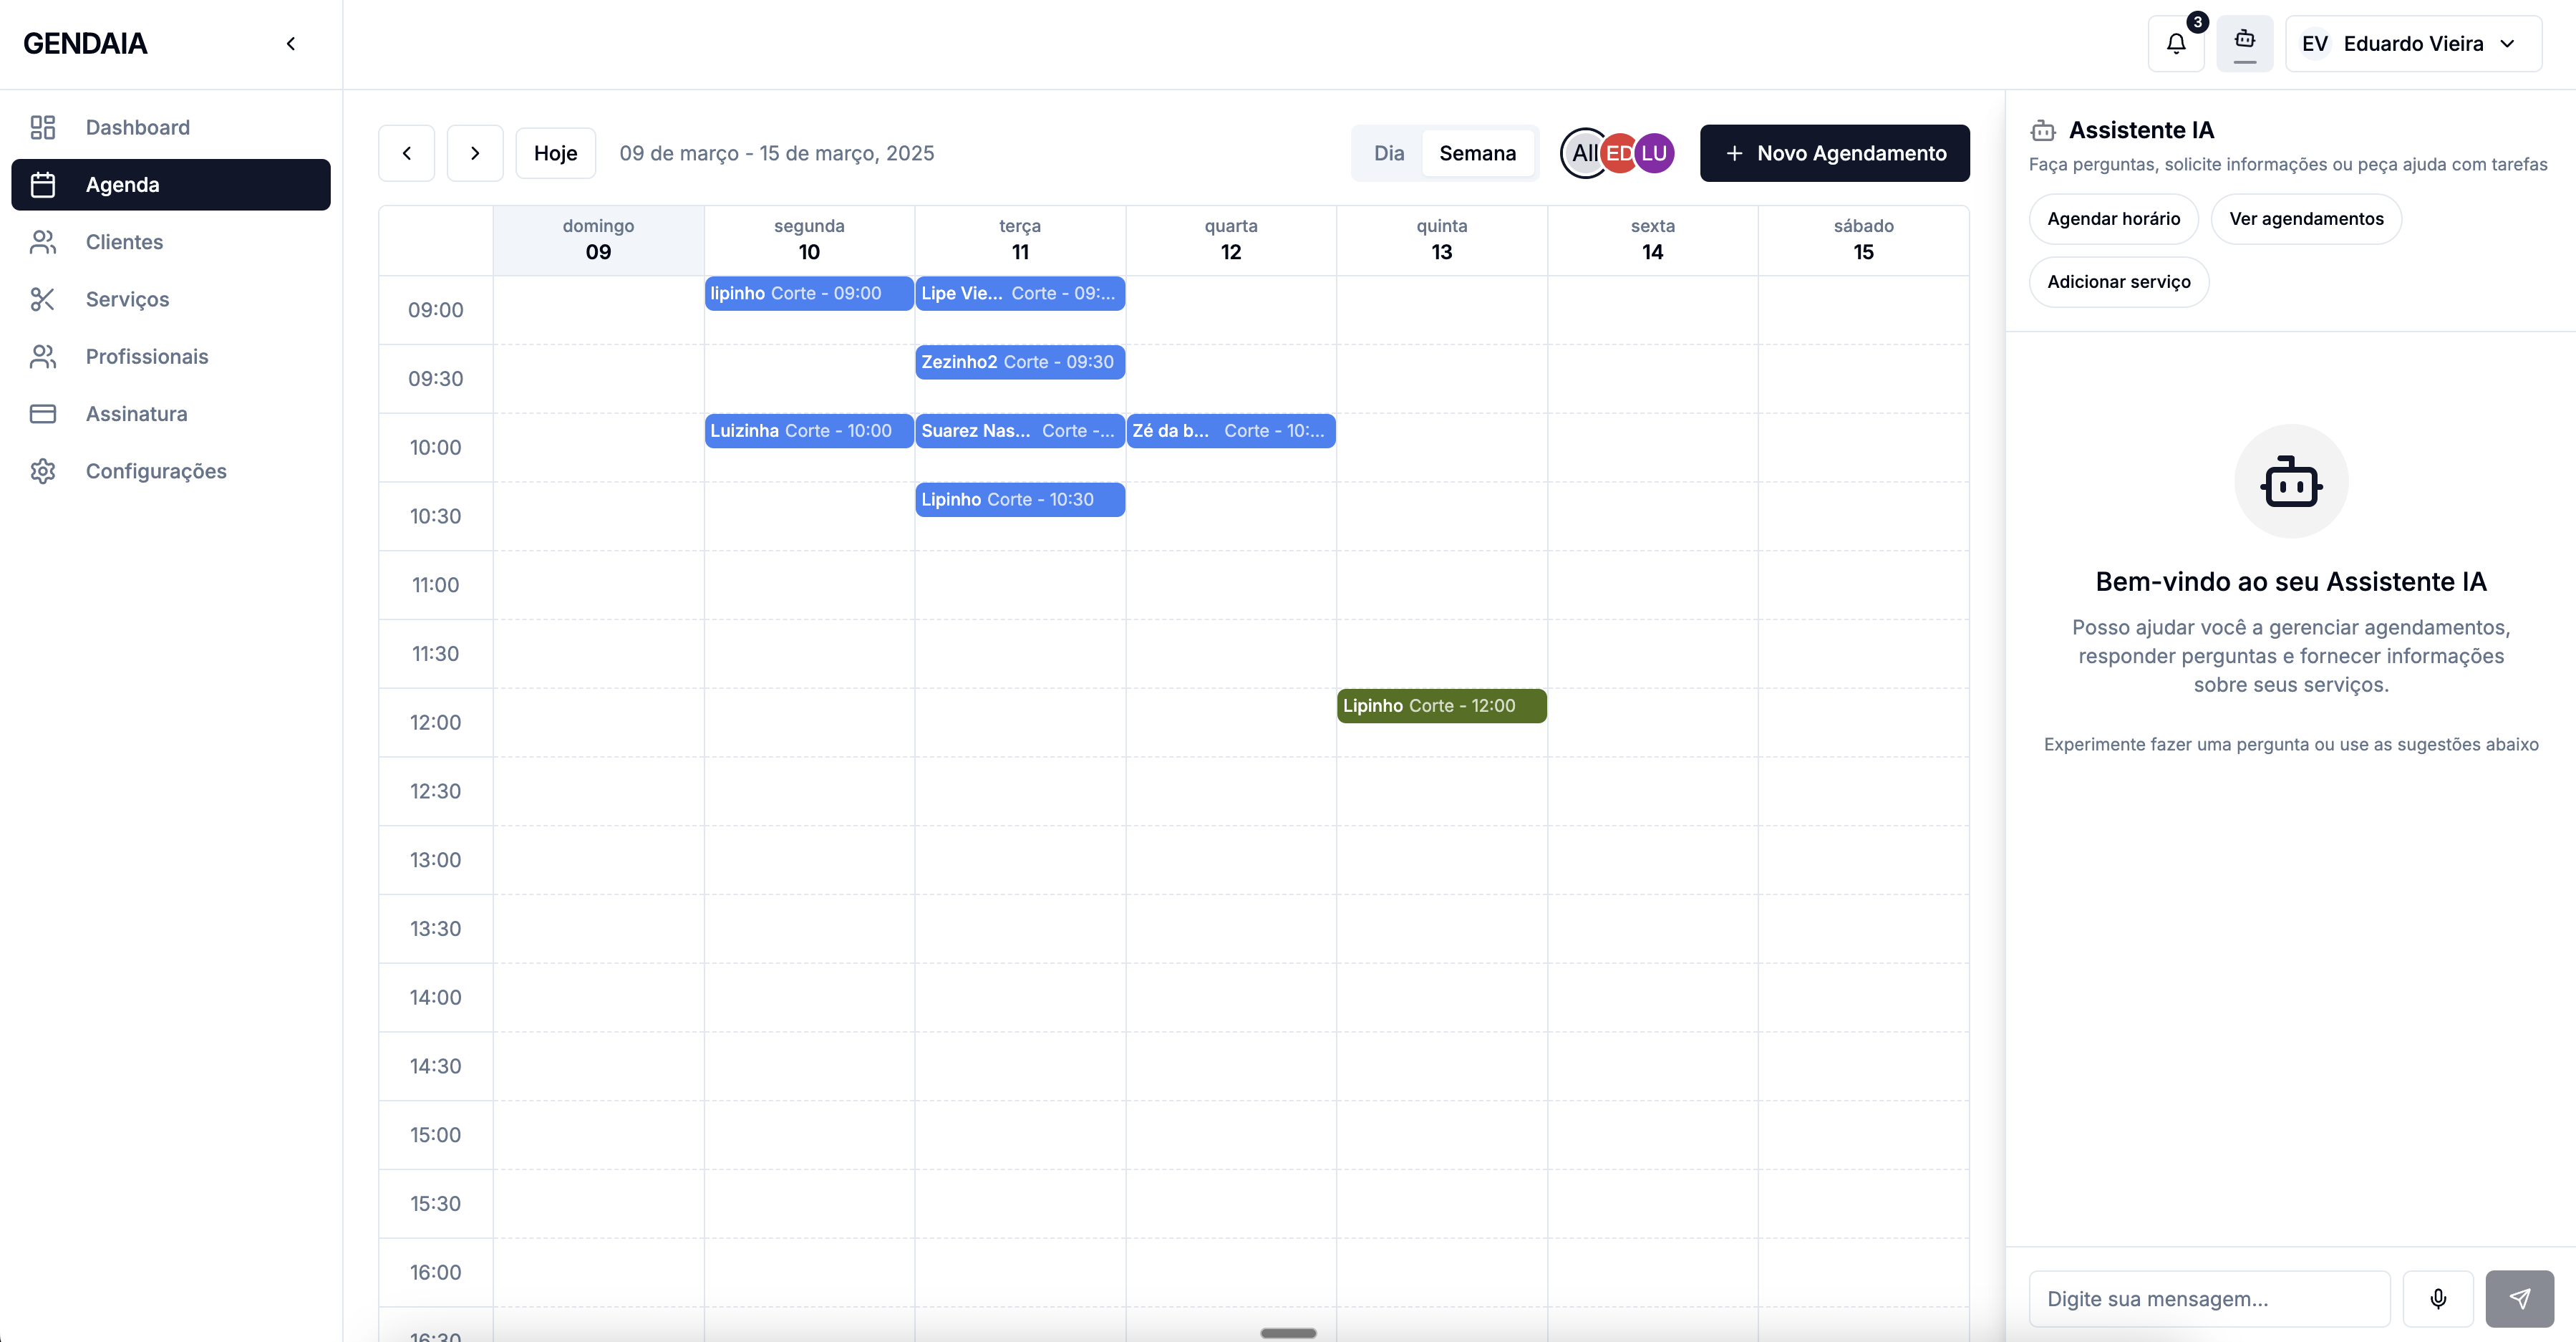Click the Hoje button
2576x1342 pixels.
[555, 153]
